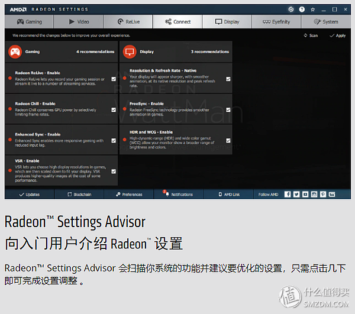Open the ReLive tab
355x314 pixels.
pyautogui.click(x=128, y=22)
